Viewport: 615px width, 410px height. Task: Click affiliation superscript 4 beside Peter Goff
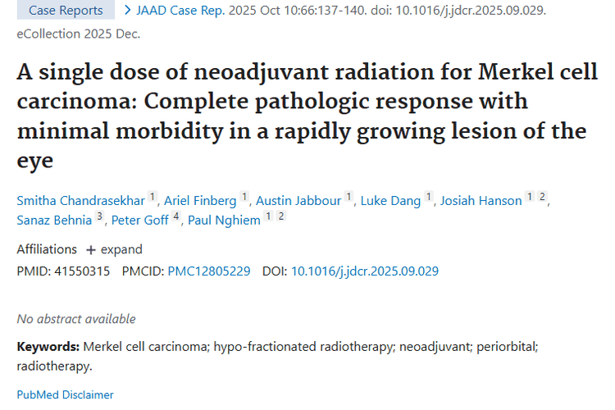175,216
